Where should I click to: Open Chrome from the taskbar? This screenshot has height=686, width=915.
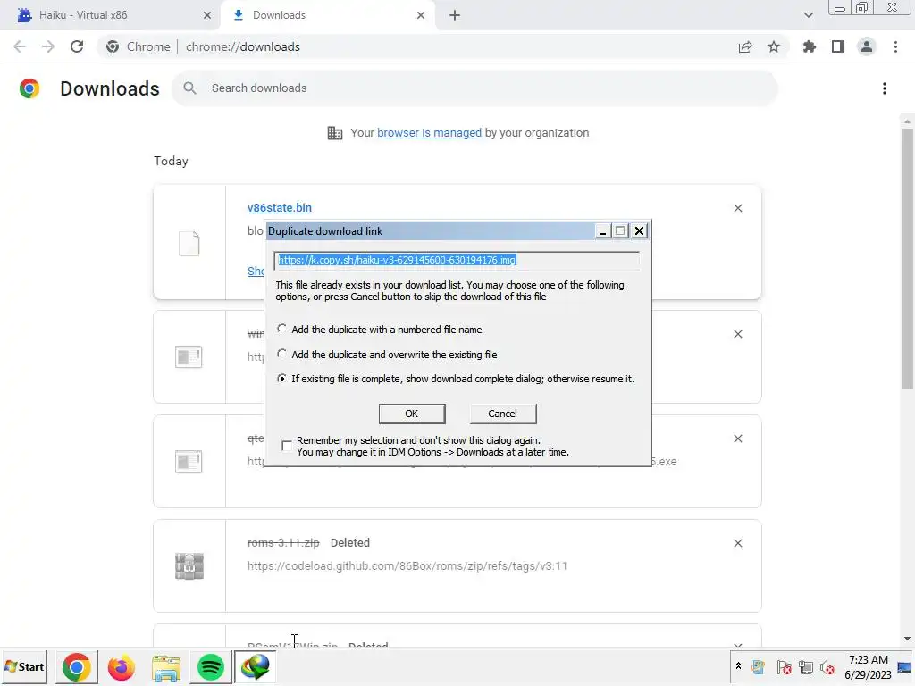pyautogui.click(x=77, y=667)
